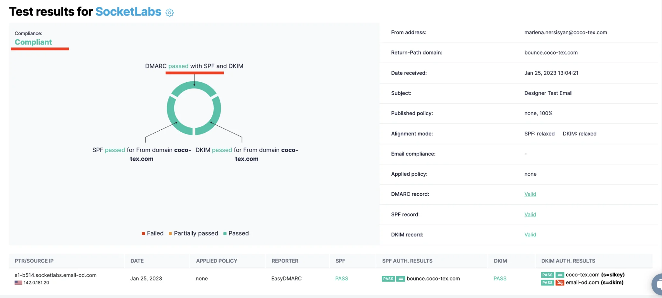Screen dimensions: 662x298
Task: Click aligned equals icon beside coco-tex.com (s=slkey)
Action: tap(560, 275)
